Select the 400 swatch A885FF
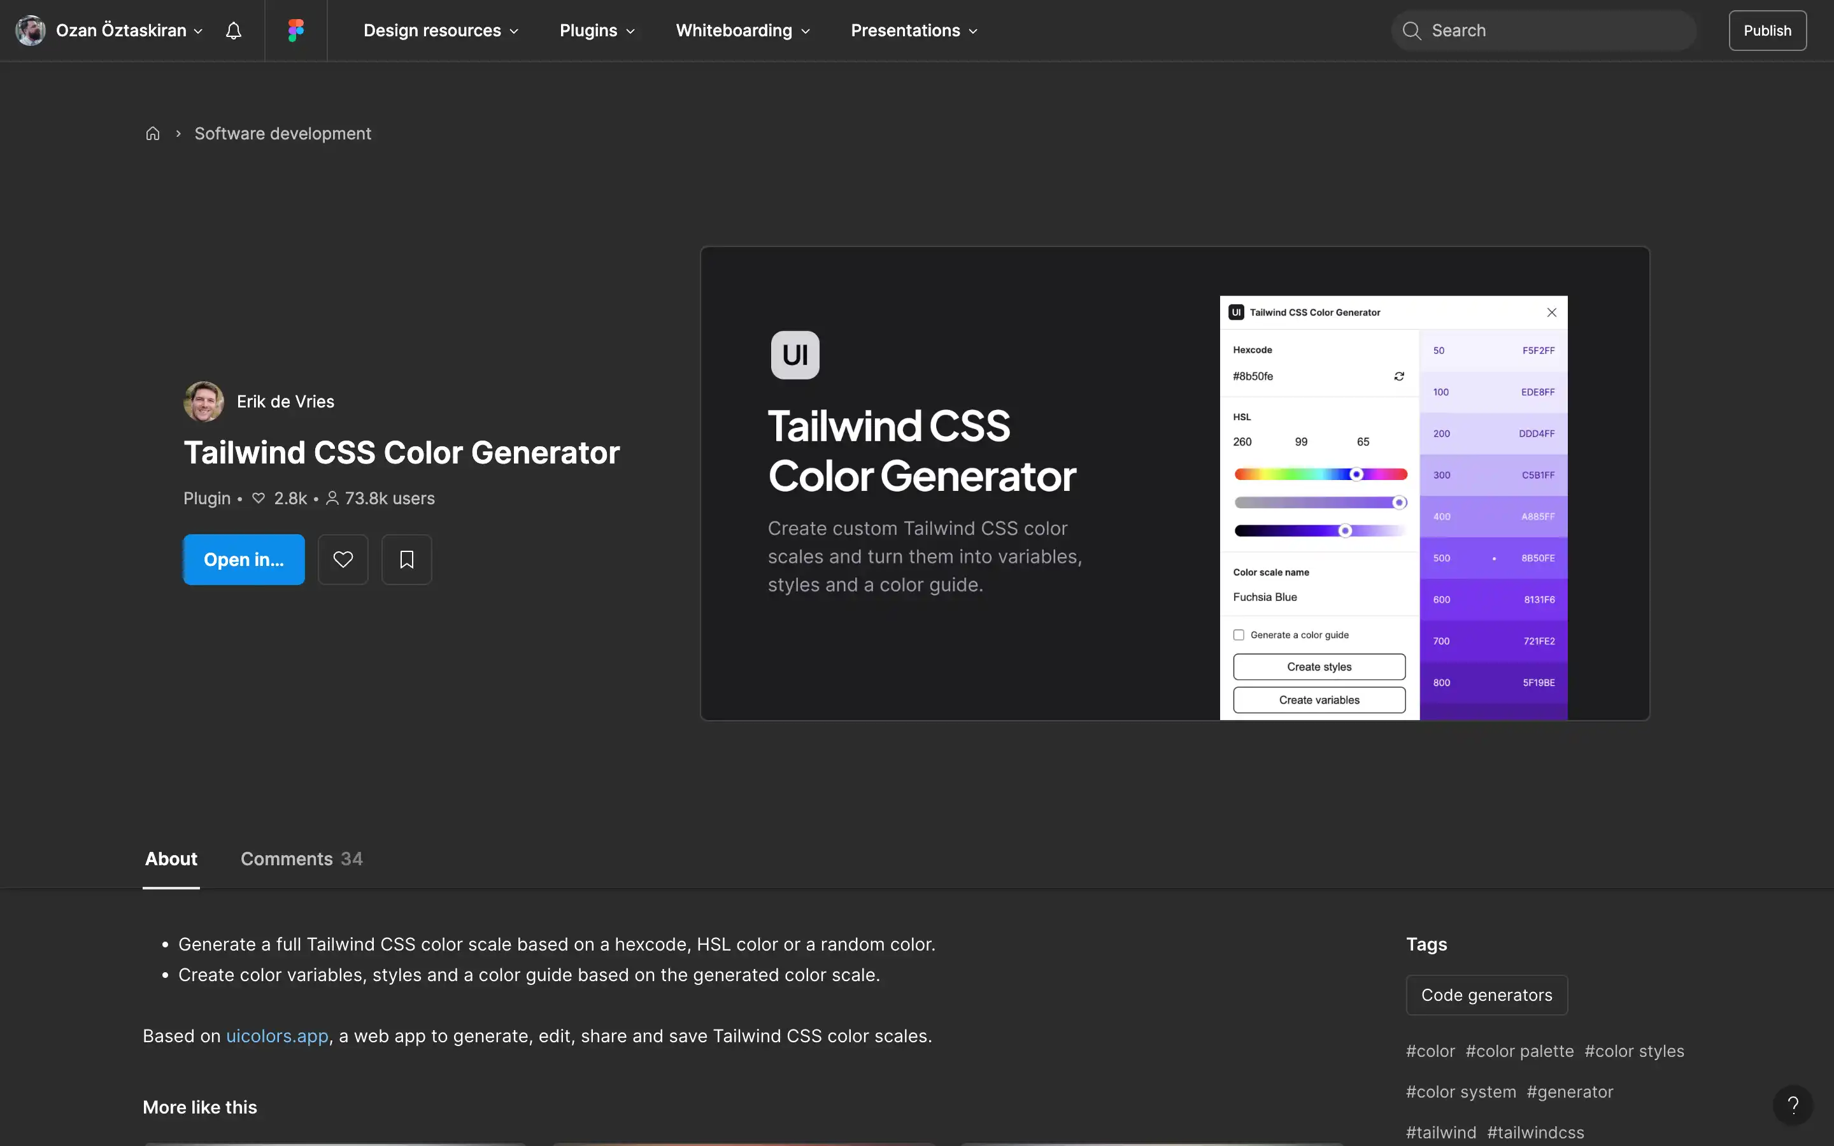Viewport: 1834px width, 1146px height. click(1493, 517)
